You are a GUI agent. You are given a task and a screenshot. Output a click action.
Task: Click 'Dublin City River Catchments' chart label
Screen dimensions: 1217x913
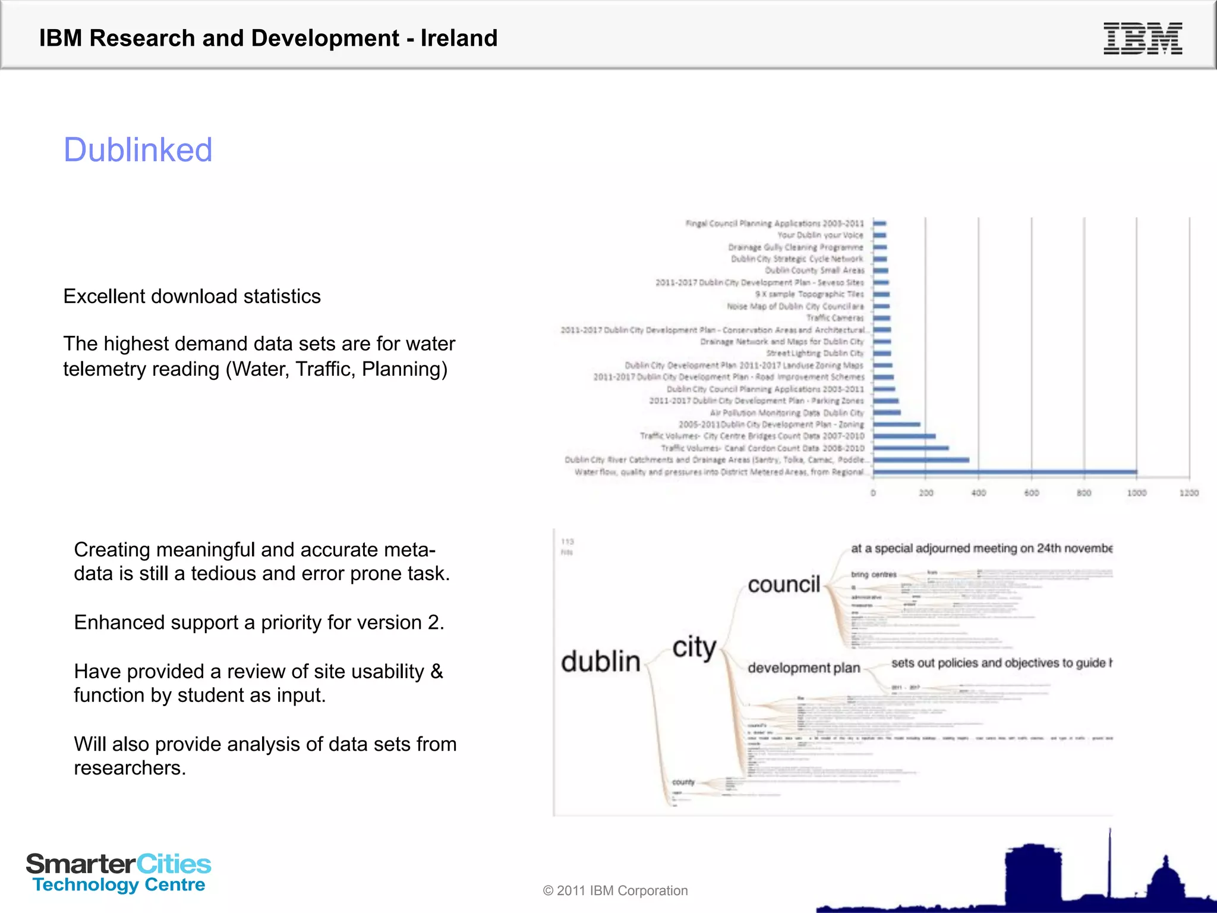(x=717, y=460)
